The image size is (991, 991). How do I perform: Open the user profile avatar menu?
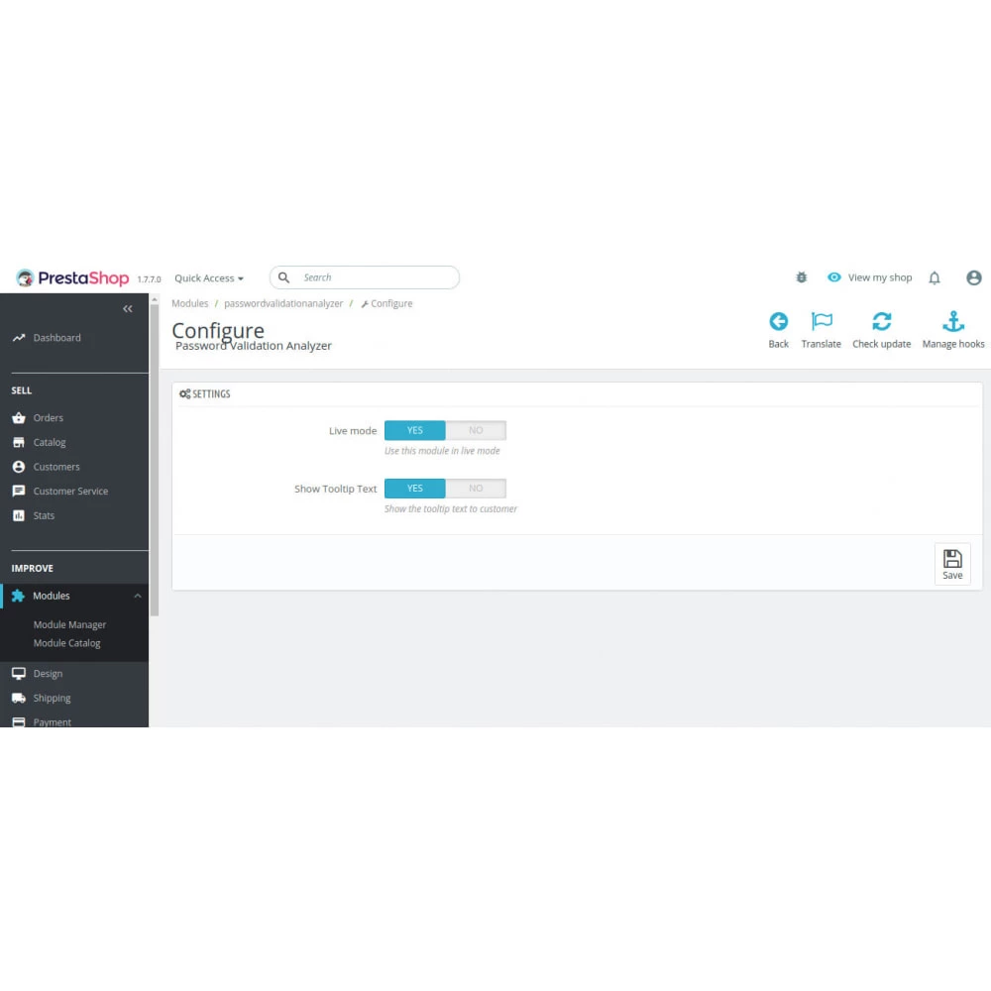pyautogui.click(x=973, y=277)
